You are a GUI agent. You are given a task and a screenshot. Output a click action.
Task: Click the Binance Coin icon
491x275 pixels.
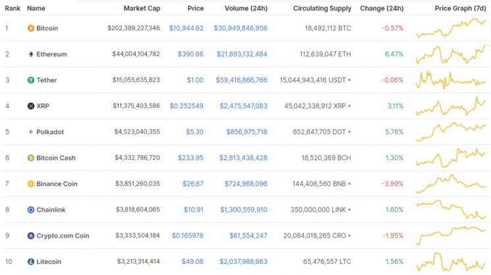tap(31, 184)
